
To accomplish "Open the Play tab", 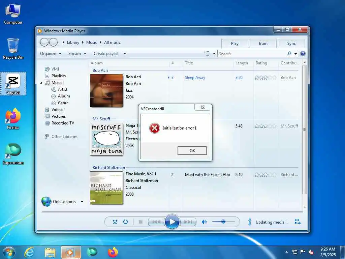I will tap(235, 44).
